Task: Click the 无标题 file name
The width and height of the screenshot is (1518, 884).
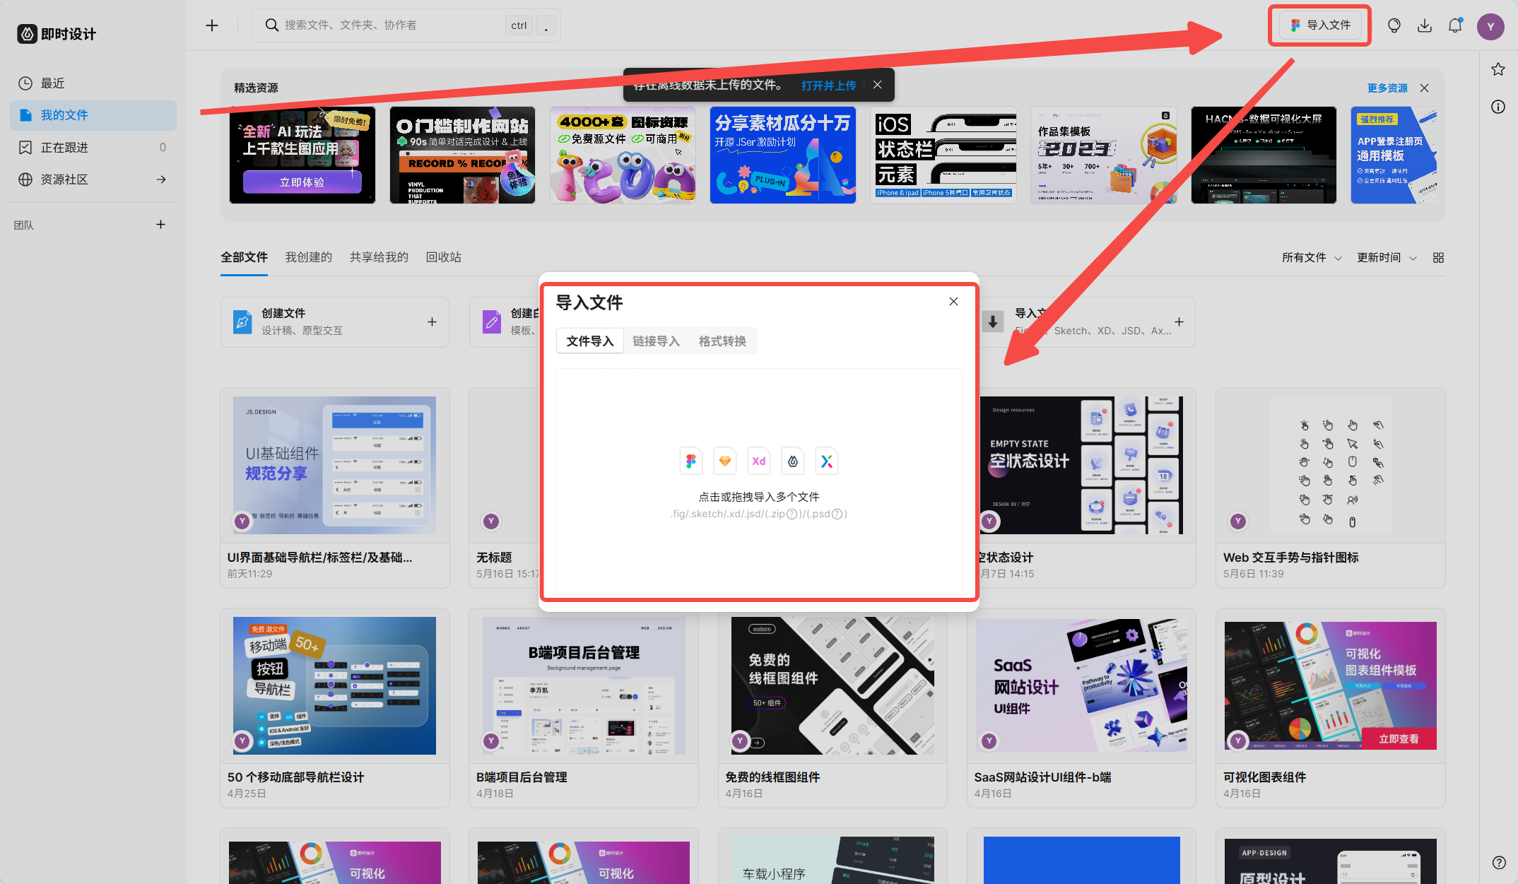Action: coord(494,558)
